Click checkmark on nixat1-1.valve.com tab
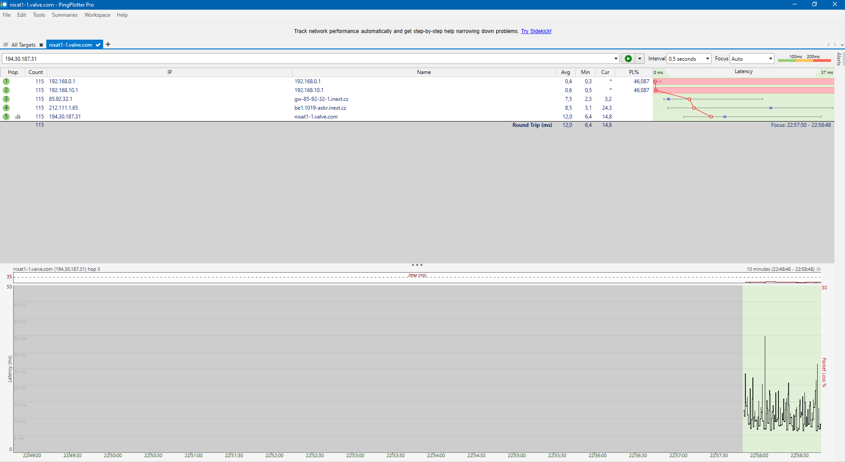Viewport: 845px width, 462px height. click(x=98, y=45)
